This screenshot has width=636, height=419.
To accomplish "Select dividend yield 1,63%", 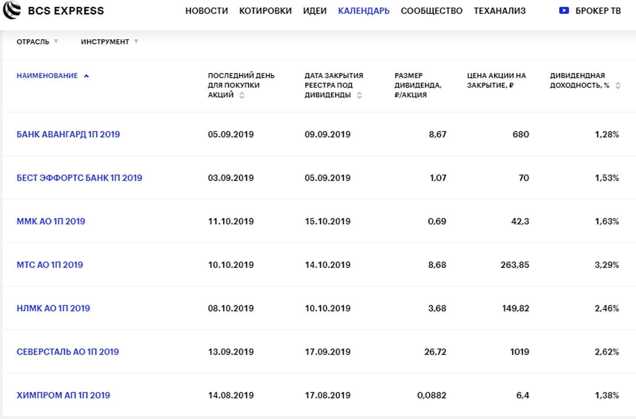I will 607,221.
